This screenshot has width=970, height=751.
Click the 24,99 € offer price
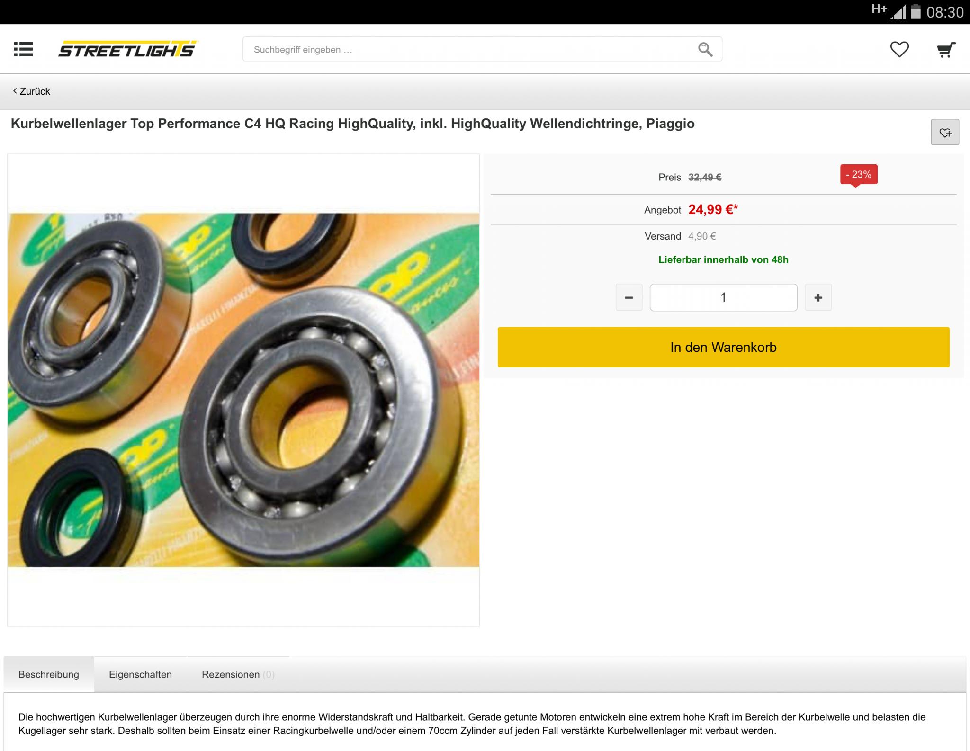[x=713, y=209]
